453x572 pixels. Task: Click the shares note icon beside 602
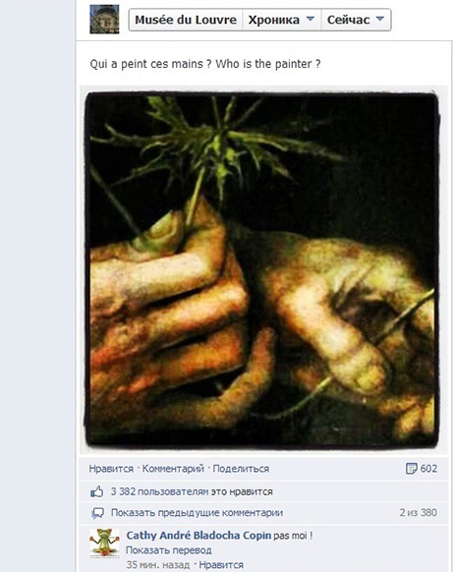pyautogui.click(x=411, y=469)
